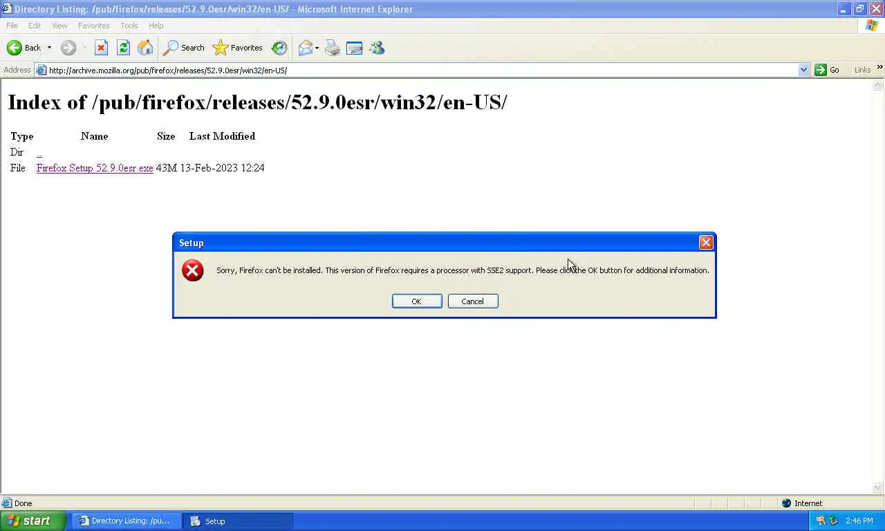This screenshot has width=885, height=531.
Task: Open the parent directory '..' link
Action: 39,152
